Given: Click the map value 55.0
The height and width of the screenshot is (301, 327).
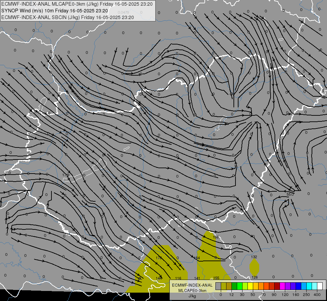Looking at the screenshot, I should 290,194.
